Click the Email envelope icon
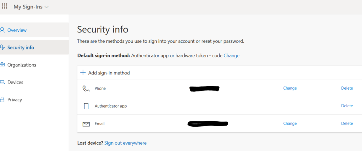Image resolution: width=362 pixels, height=151 pixels. click(86, 124)
